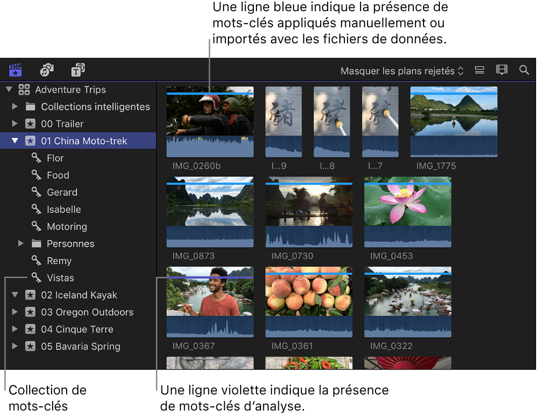Switch browser to filmstrip view icon
The height and width of the screenshot is (416, 537).
click(502, 70)
